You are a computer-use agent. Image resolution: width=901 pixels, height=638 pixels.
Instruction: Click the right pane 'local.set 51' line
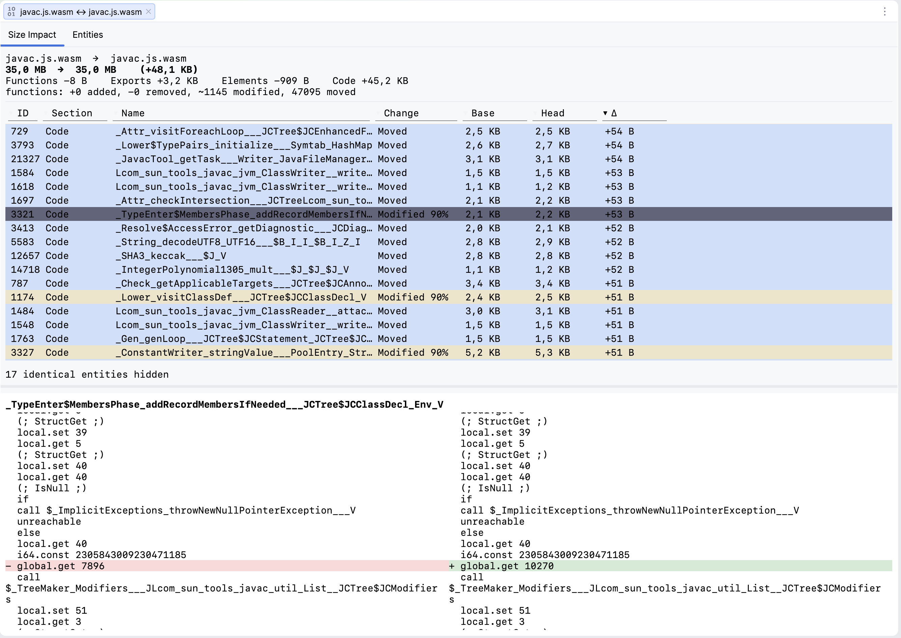pyautogui.click(x=495, y=610)
